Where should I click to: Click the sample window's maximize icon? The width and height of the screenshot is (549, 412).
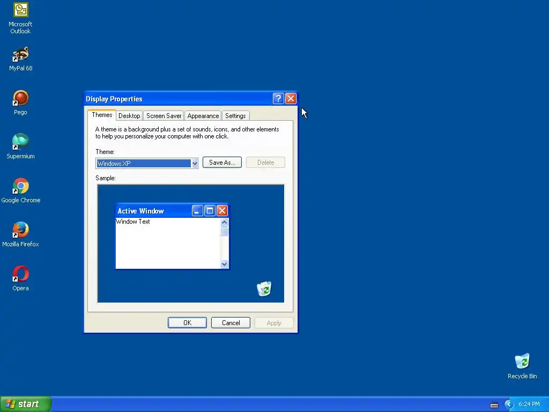pos(210,210)
